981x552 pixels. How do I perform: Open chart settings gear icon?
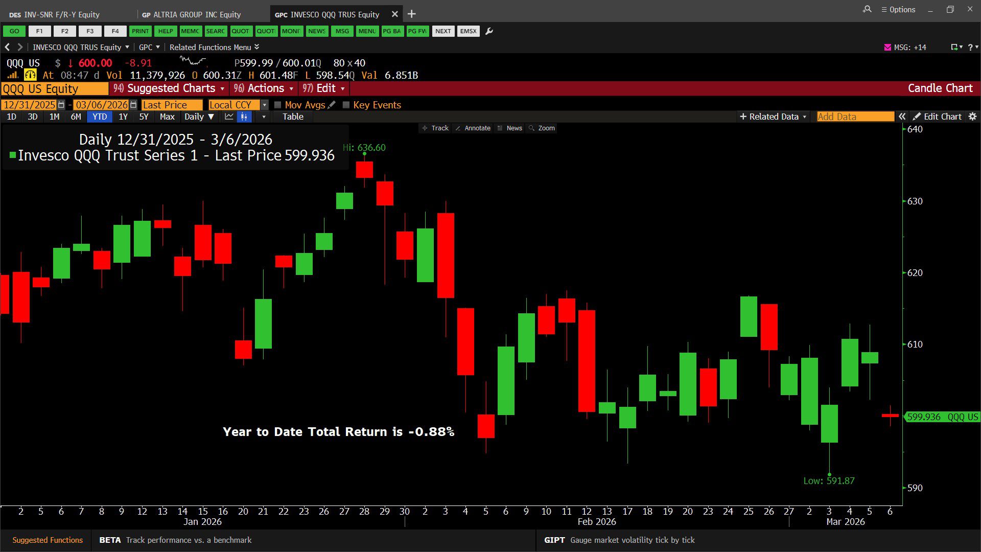point(972,117)
